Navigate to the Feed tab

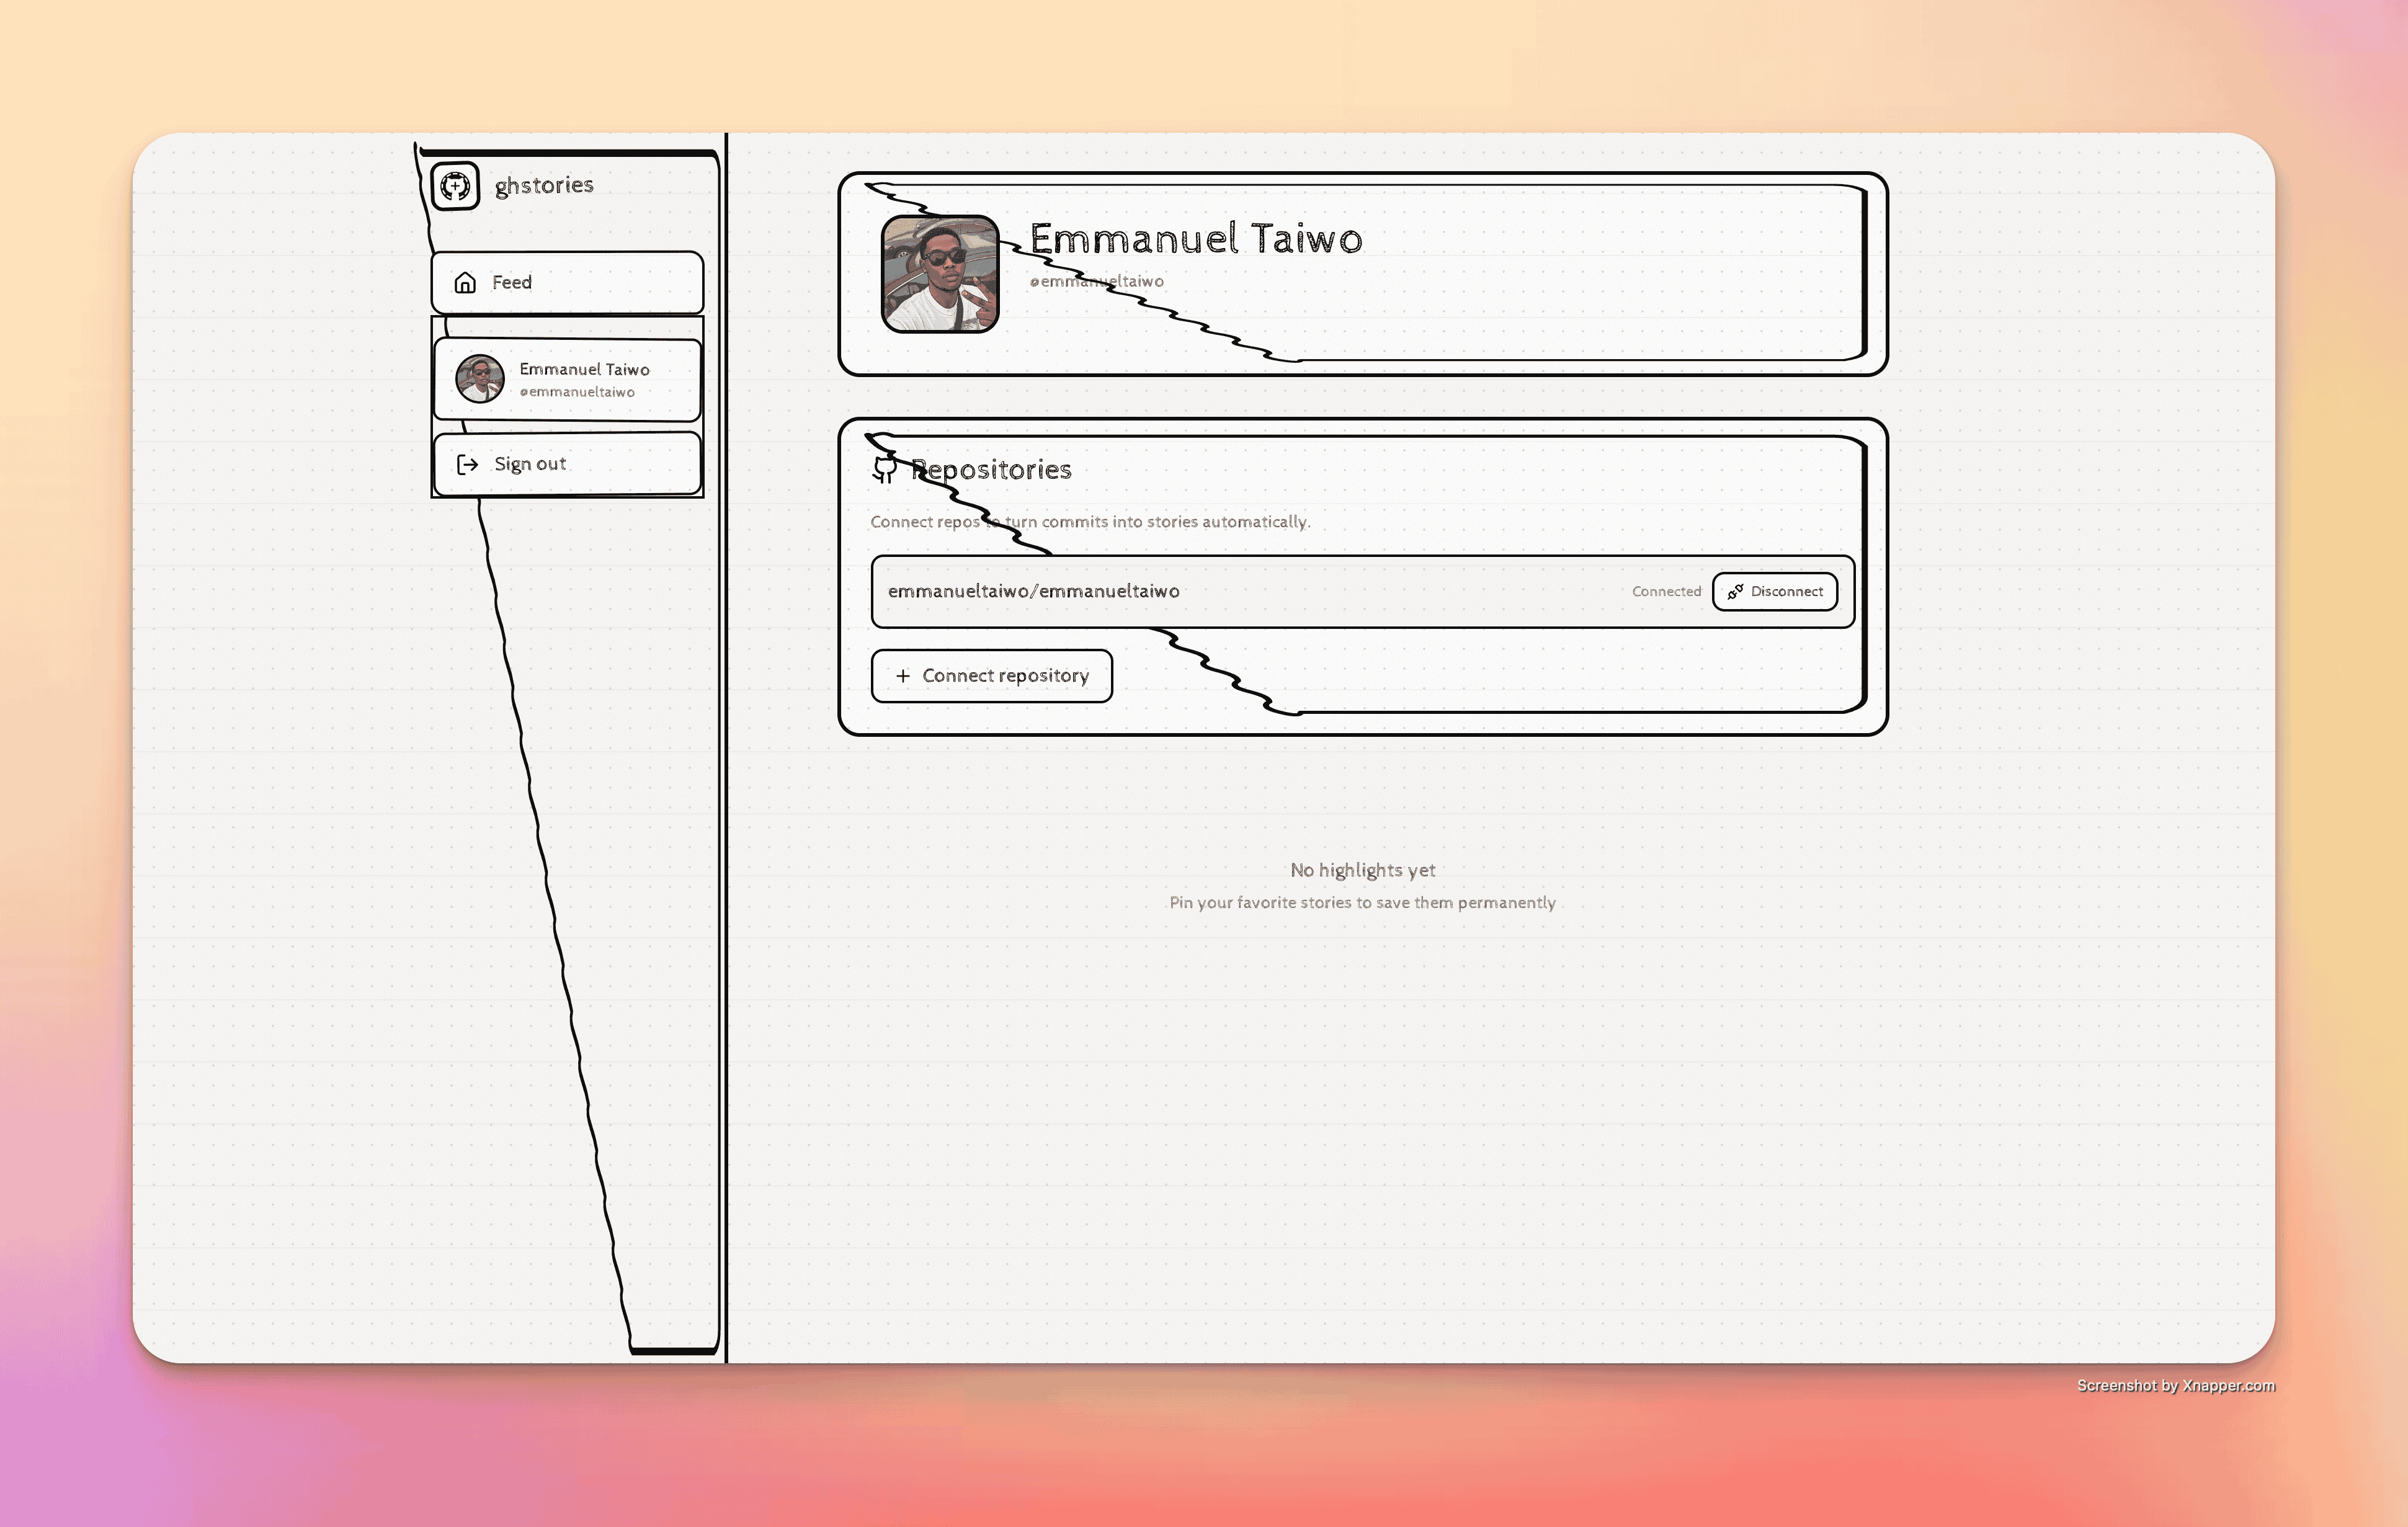click(566, 283)
